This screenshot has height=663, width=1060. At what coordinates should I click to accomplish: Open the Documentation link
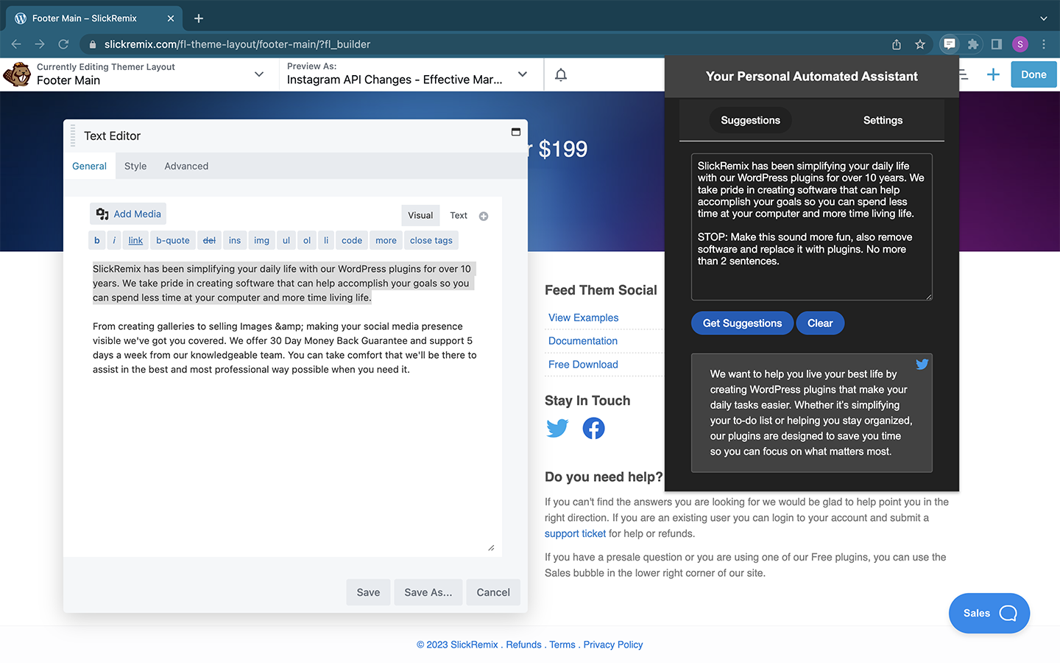(x=583, y=341)
